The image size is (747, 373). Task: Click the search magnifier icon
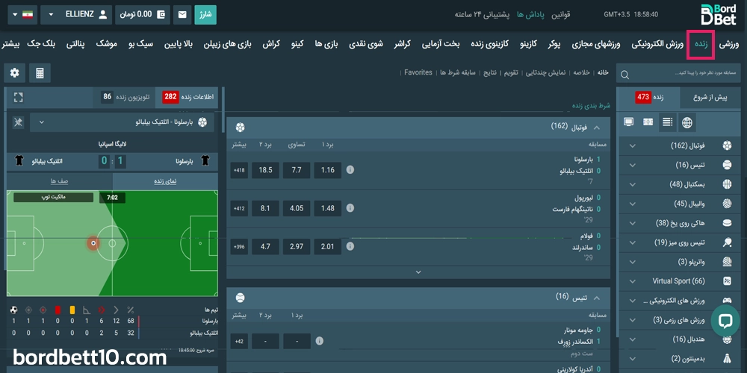click(625, 75)
